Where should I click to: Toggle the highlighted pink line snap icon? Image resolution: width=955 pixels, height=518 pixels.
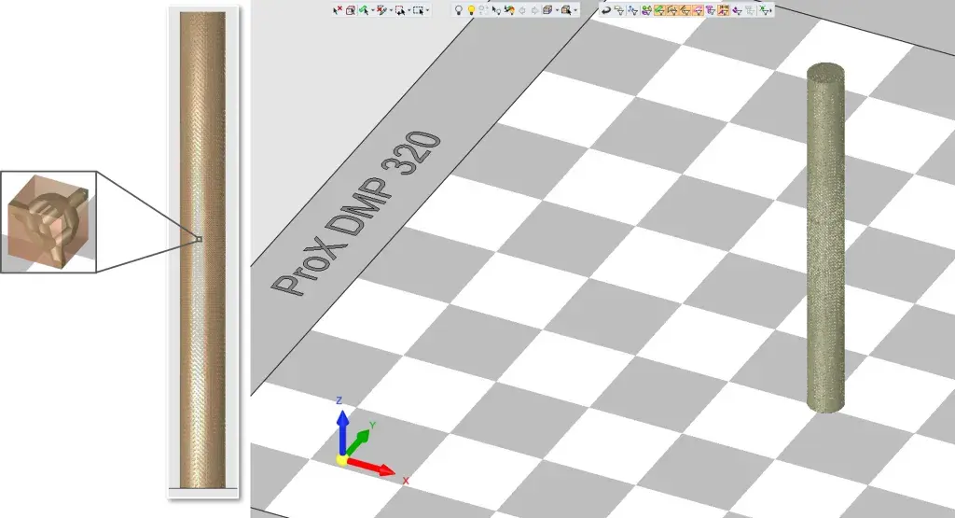(698, 10)
